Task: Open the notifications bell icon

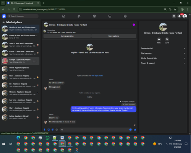Action: click(180, 16)
